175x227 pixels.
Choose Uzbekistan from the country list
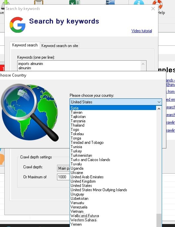pos(113,199)
